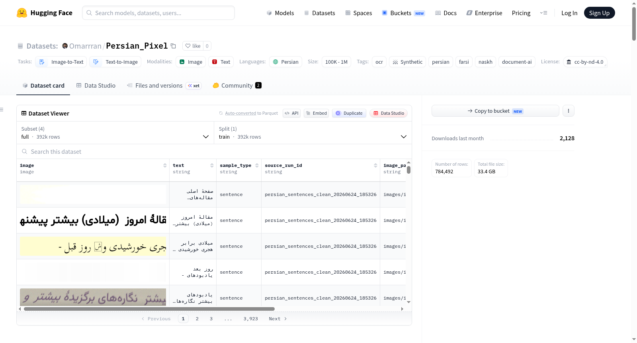
Task: Open the Embed button
Action: pyautogui.click(x=316, y=113)
